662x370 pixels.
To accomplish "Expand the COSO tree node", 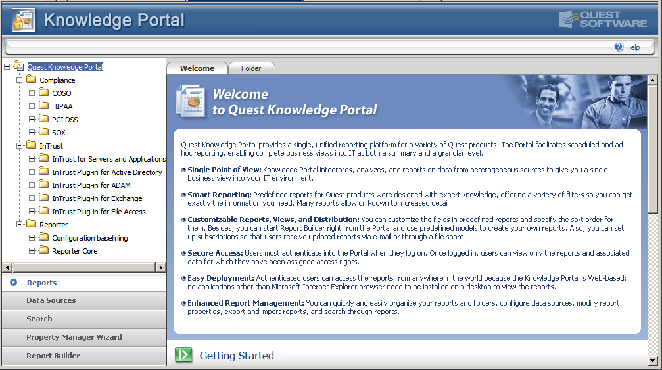I will 32,93.
